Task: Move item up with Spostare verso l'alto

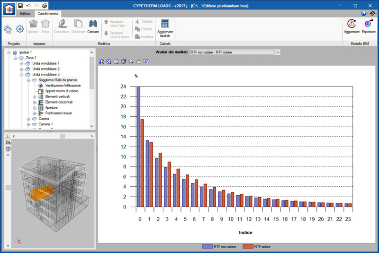Action: pyautogui.click(x=115, y=23)
